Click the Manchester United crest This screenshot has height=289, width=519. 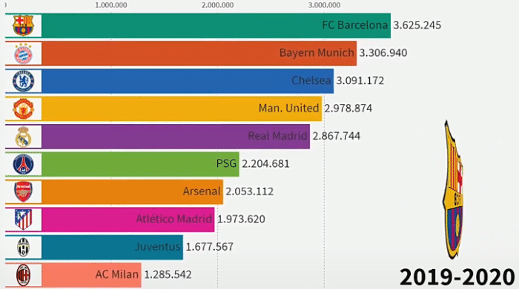tap(23, 109)
